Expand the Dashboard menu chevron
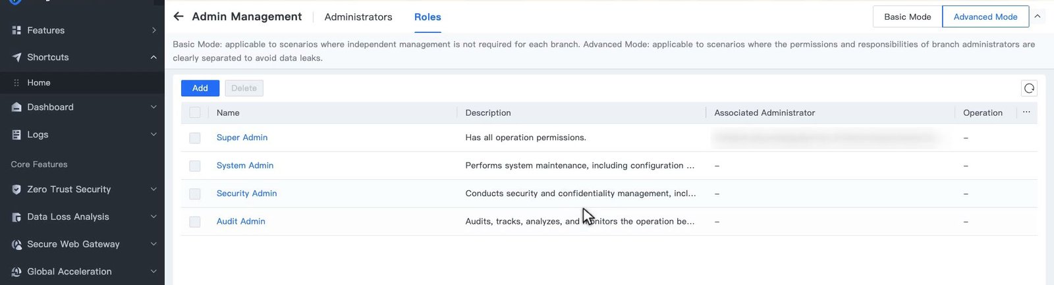The image size is (1054, 285). (153, 107)
